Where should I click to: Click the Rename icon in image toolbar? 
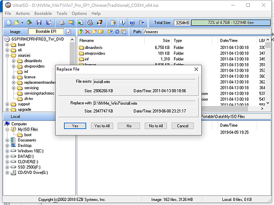coord(101,32)
